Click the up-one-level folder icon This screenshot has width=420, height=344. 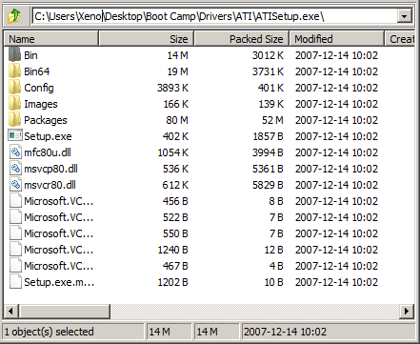tap(14, 16)
